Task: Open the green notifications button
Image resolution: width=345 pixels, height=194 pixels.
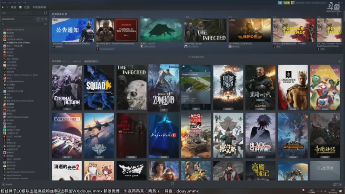Action: (x=286, y=3)
